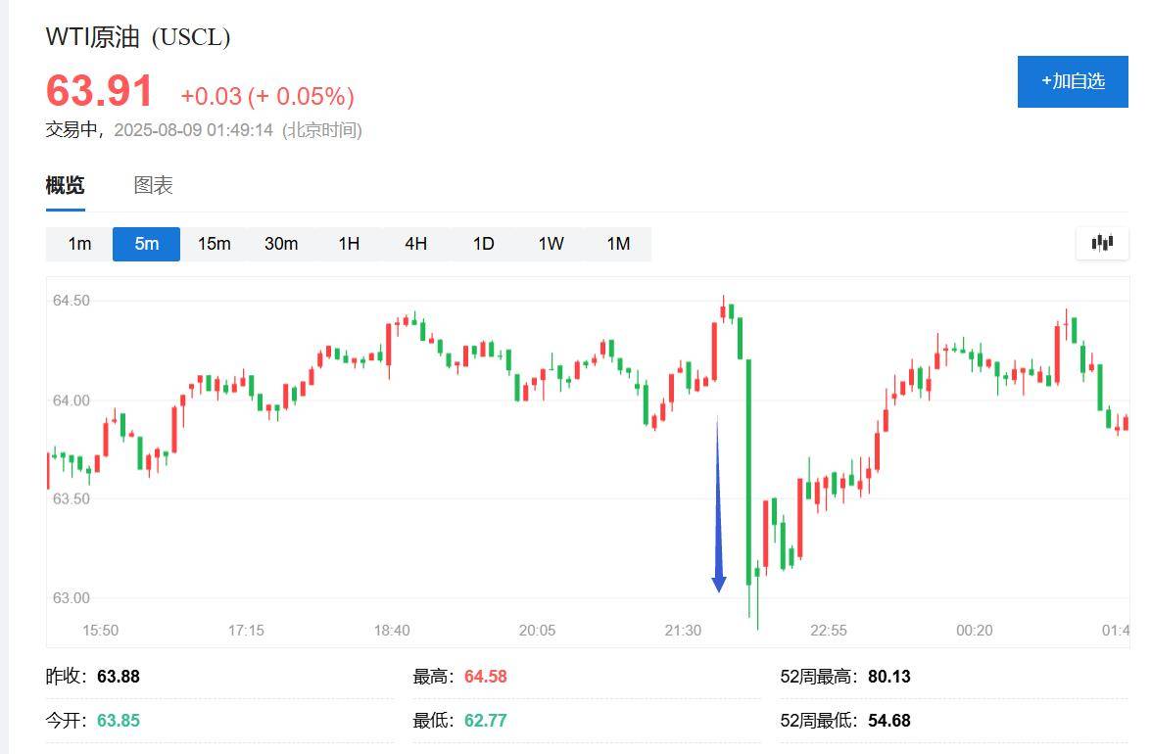
Task: Select the active 5m interval
Action: [x=146, y=244]
